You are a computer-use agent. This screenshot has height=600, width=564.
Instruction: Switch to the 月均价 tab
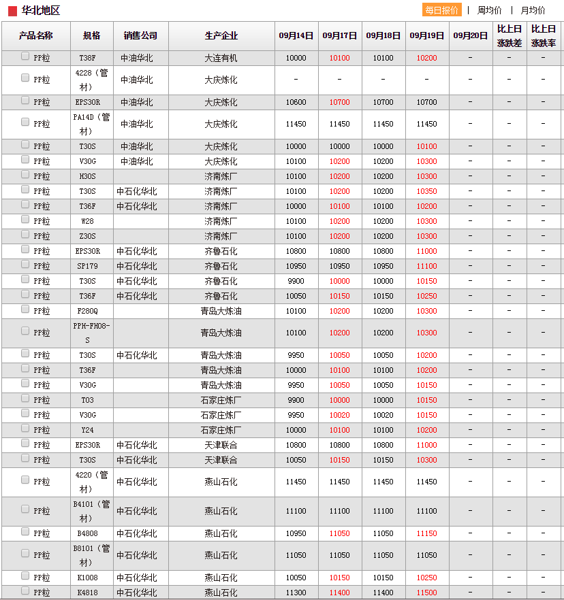click(533, 10)
